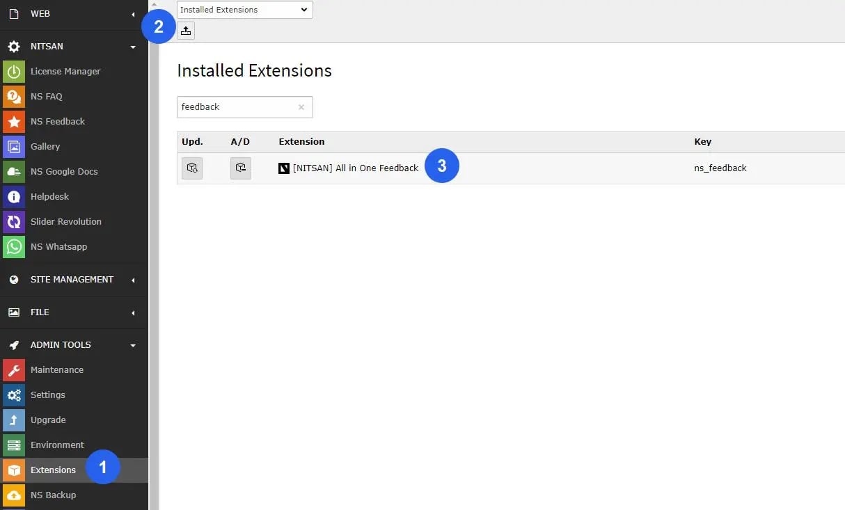Viewport: 845px width, 510px height.
Task: Expand the SITE MANAGEMENT group
Action: click(x=133, y=280)
